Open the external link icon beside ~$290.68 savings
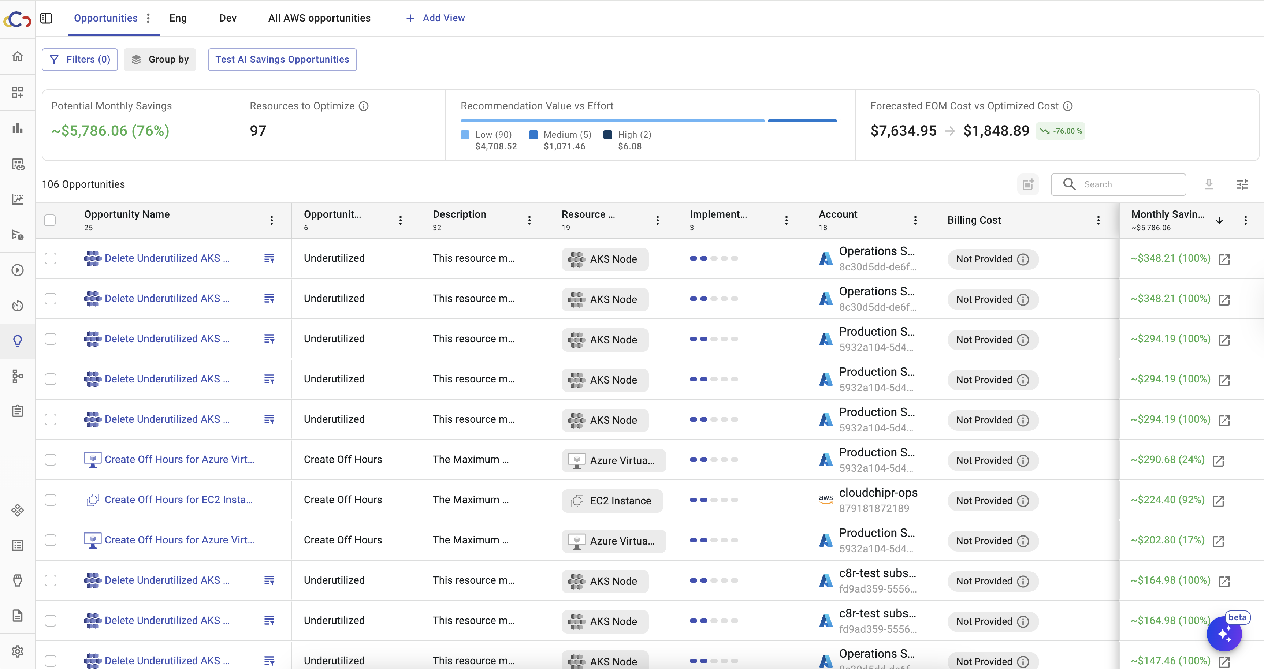The image size is (1264, 669). click(1218, 460)
